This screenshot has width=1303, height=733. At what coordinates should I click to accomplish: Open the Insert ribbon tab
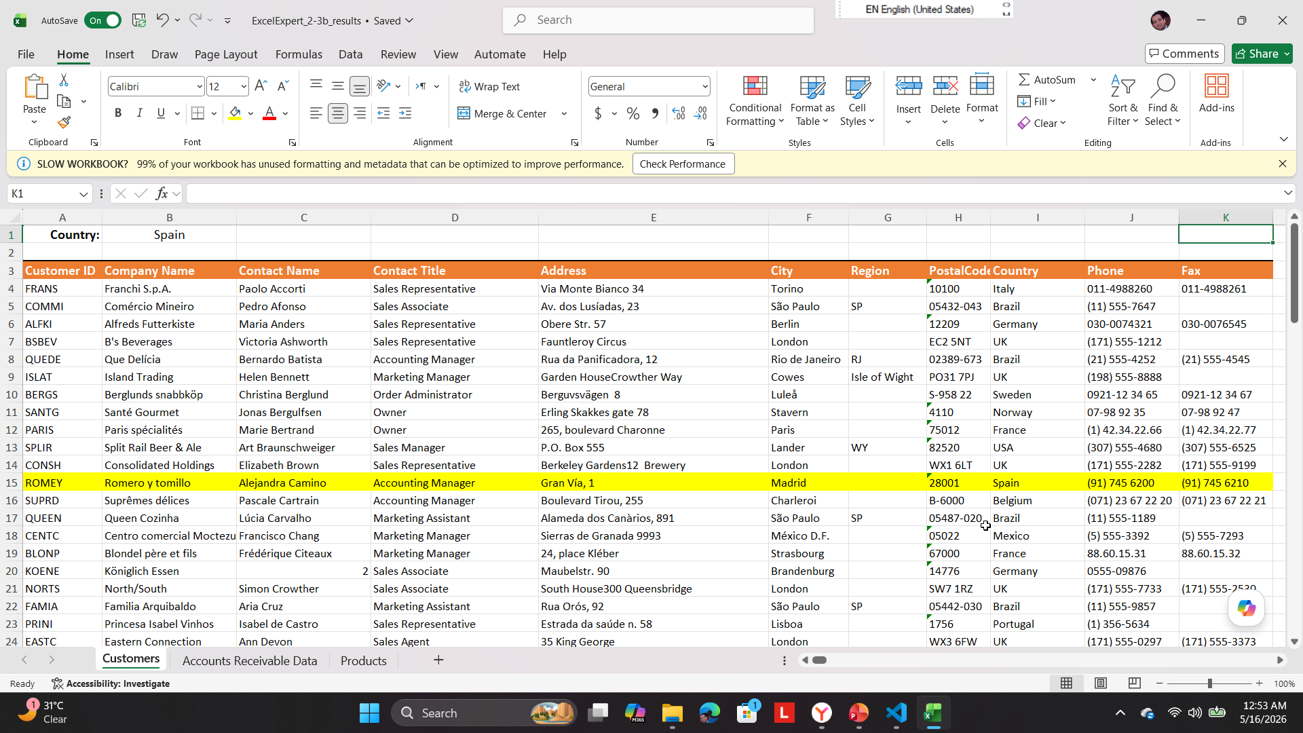pos(119,54)
